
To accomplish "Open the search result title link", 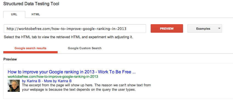I will tap(72, 72).
